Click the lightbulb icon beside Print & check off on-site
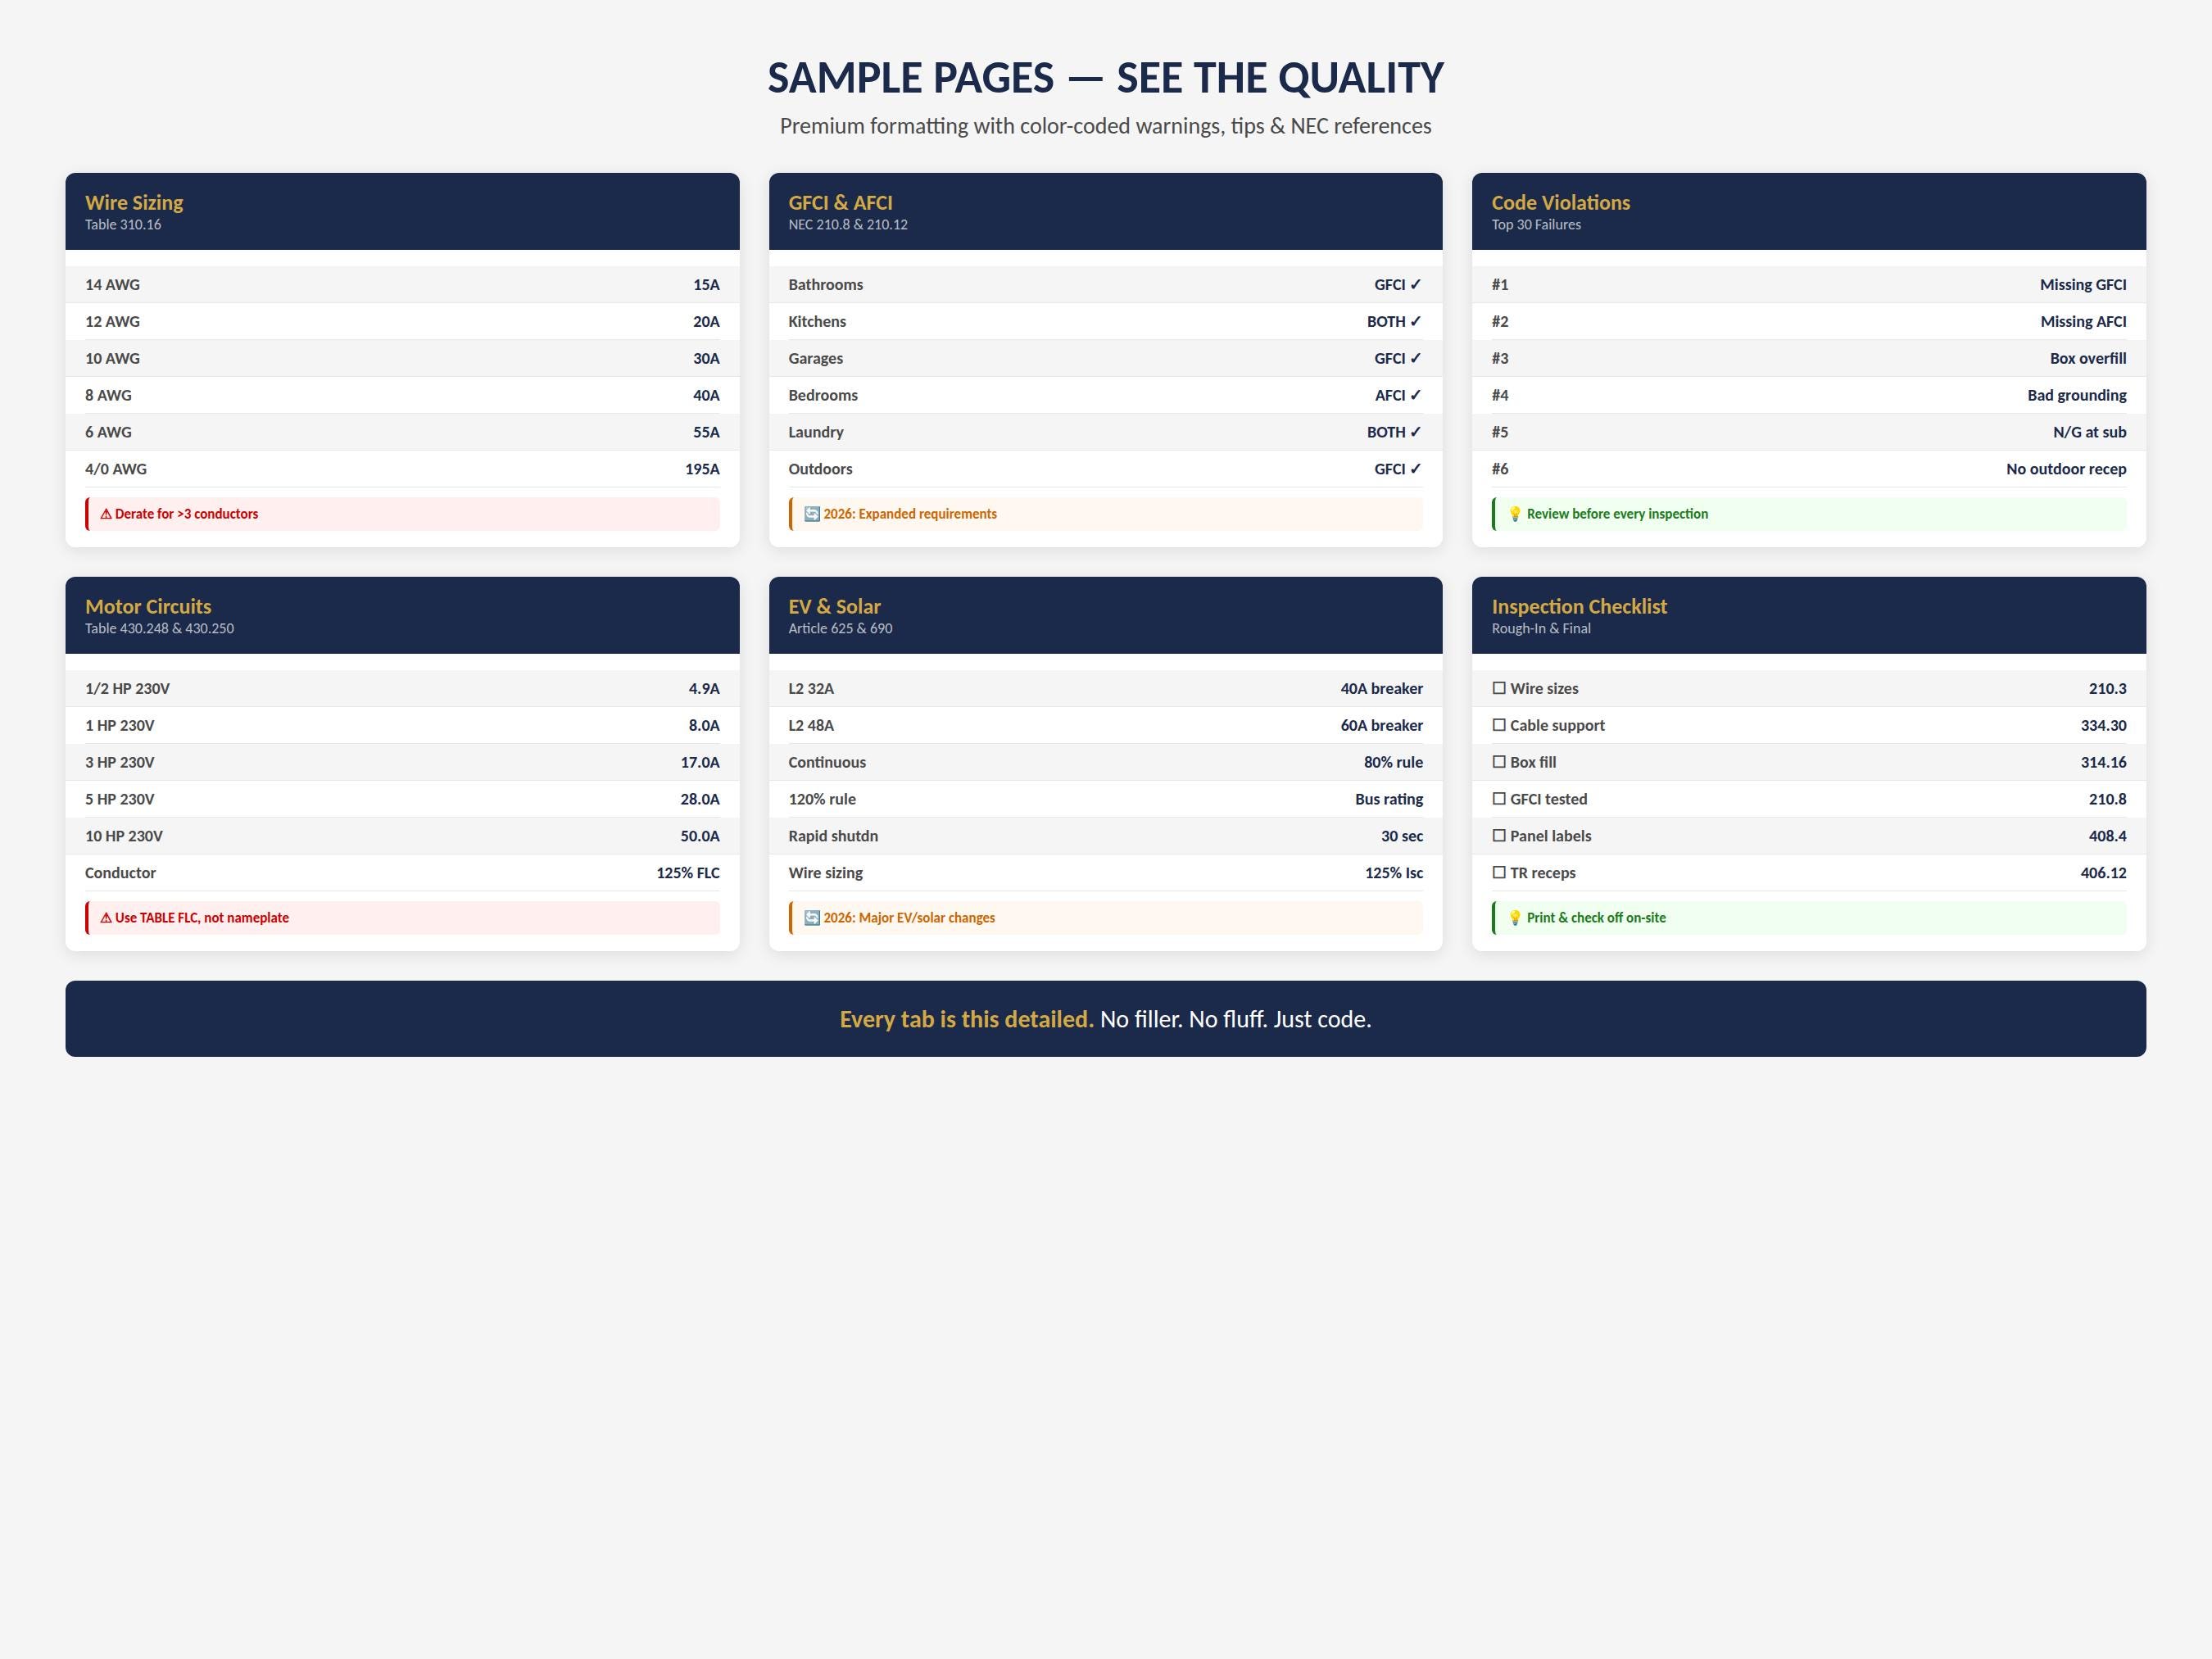Image resolution: width=2212 pixels, height=1659 pixels. coord(1515,918)
